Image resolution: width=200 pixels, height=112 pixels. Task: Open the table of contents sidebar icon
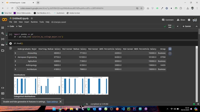pos(3,28)
